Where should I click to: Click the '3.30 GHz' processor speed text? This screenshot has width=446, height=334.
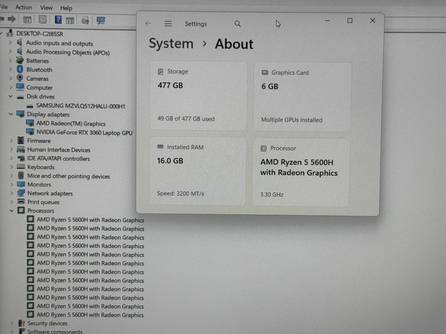coord(272,195)
